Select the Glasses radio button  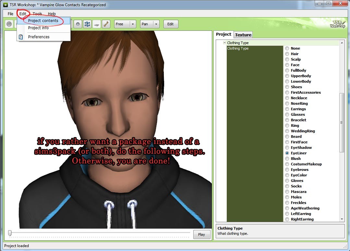[287, 114]
